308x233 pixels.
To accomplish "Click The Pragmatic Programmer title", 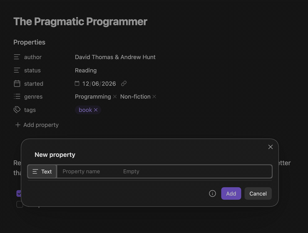I will click(x=80, y=21).
